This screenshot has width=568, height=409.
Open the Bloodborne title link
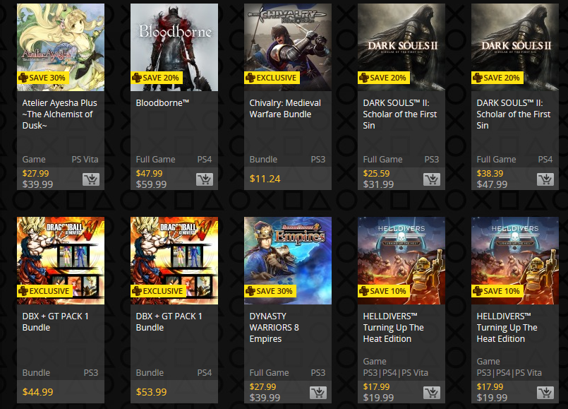164,102
